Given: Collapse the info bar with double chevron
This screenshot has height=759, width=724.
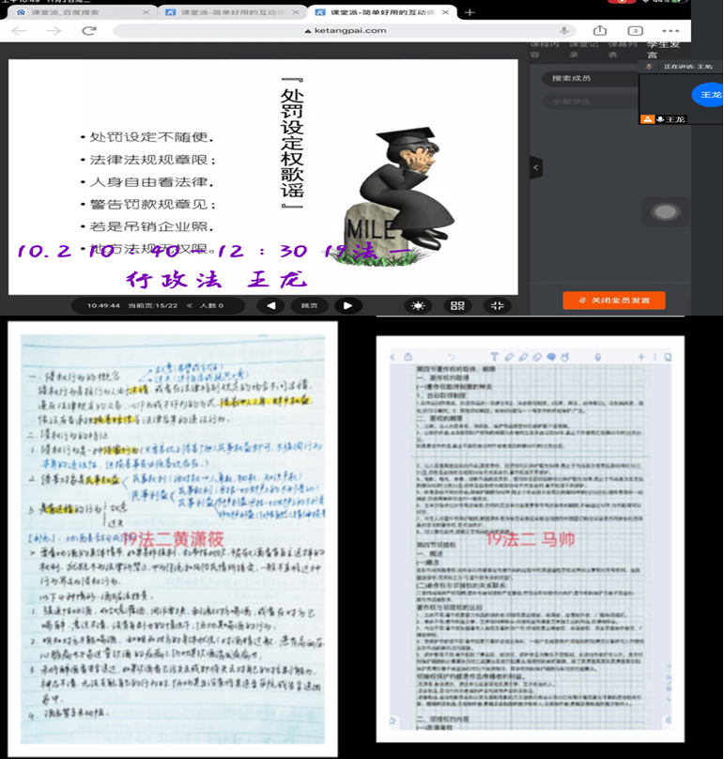Looking at the screenshot, I should [190, 305].
